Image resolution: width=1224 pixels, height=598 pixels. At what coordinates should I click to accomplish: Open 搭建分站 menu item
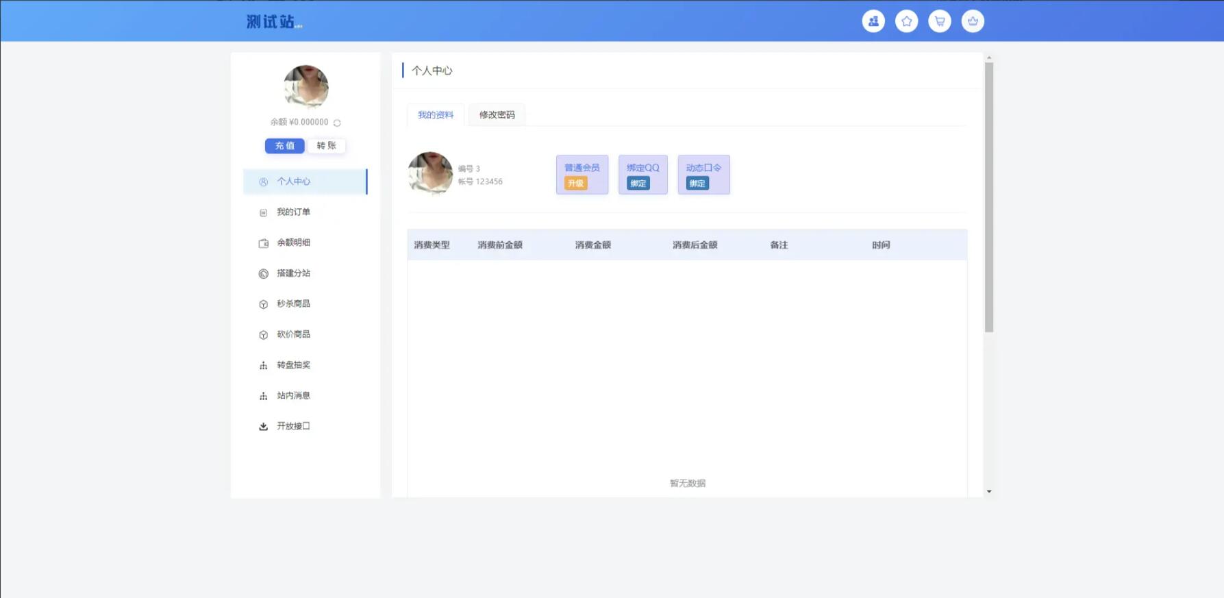click(x=305, y=273)
